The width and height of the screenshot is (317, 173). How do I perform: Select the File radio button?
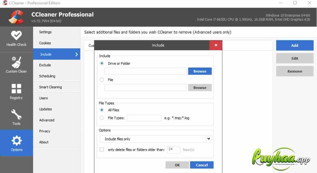[102, 80]
